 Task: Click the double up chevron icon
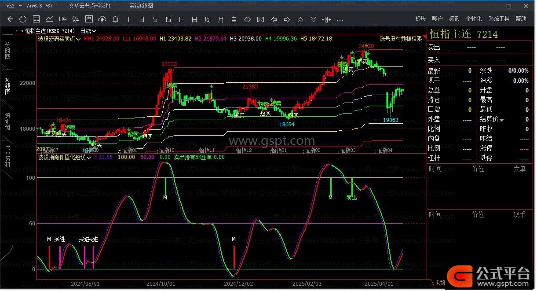pos(300,19)
